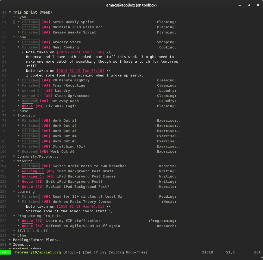The width and height of the screenshot is (263, 260).
Task: Expand the Community/People... heading
Action: [38, 157]
